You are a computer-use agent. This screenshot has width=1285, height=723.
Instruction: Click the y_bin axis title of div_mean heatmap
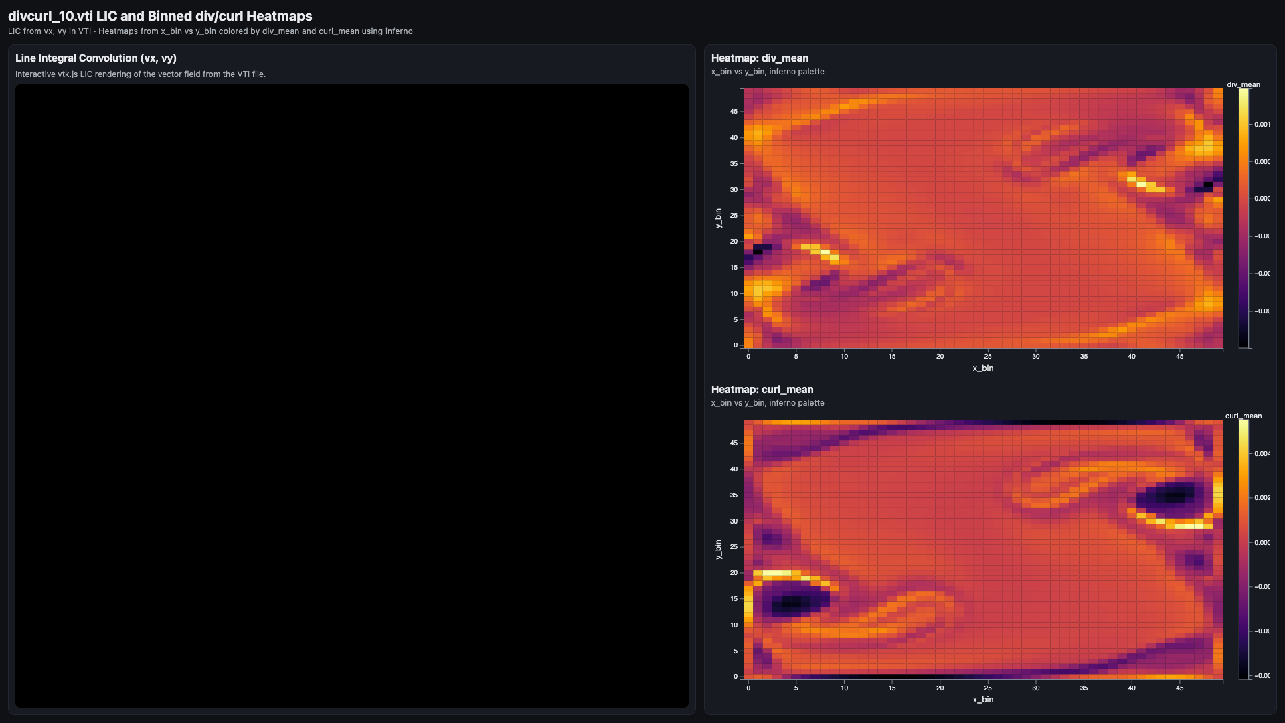tap(718, 218)
